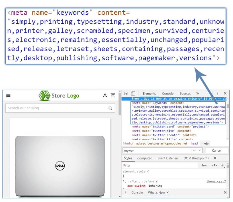
Task: Click the user account icon
Action: pos(105,95)
